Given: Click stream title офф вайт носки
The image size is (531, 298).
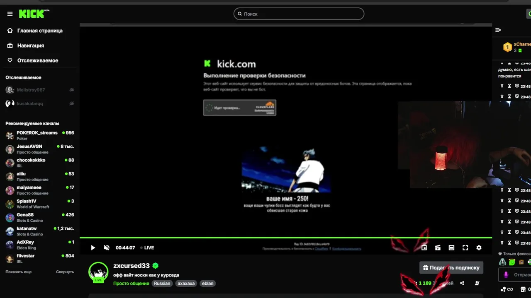Looking at the screenshot, I should 146,275.
